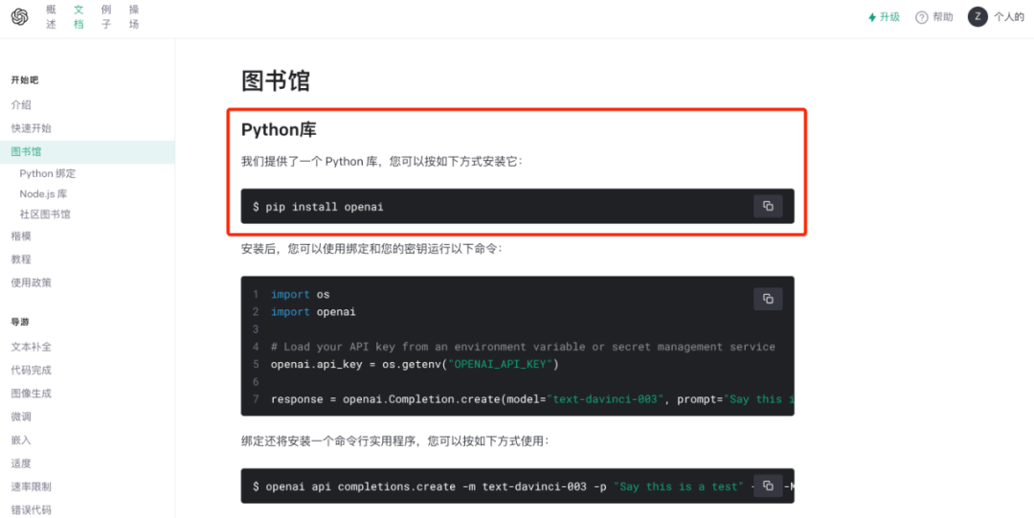This screenshot has height=518, width=1034.
Task: Click the 帮助 question mark icon
Action: click(x=921, y=17)
